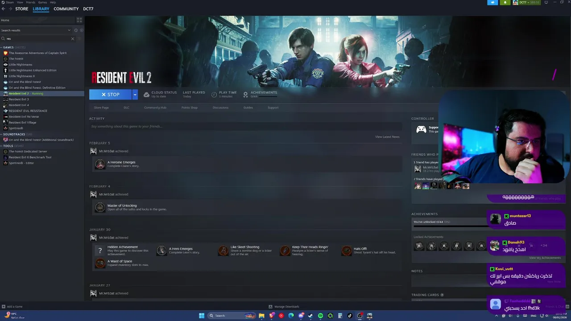
Task: Open the DLC link
Action: tap(126, 107)
